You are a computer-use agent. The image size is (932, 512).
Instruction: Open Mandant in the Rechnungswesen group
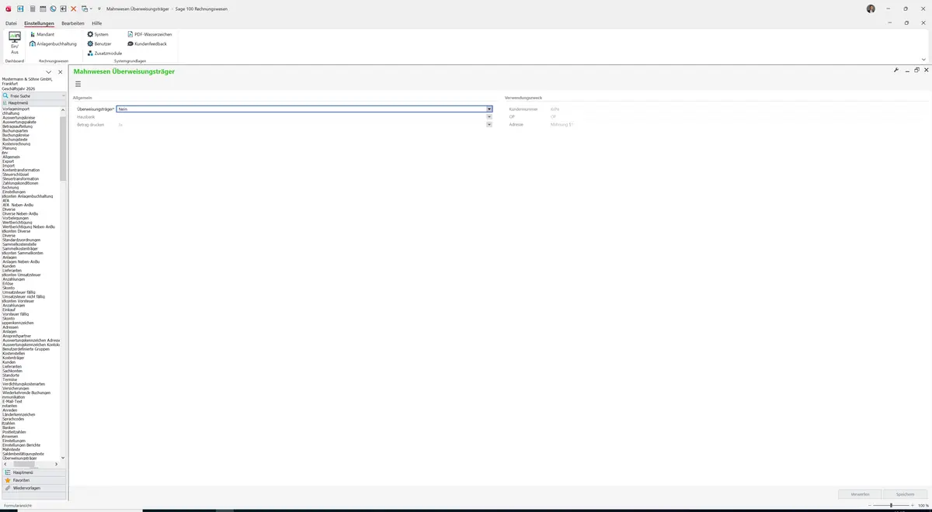pyautogui.click(x=42, y=35)
